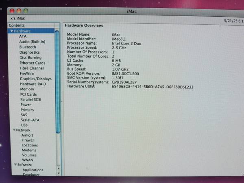
Task: Open Audio (Built In) details
Action: 32,41
